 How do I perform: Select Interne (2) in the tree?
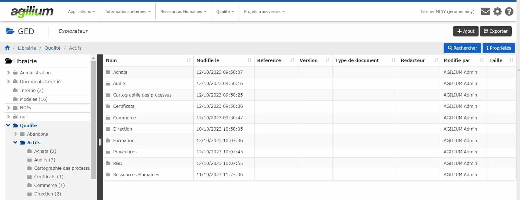click(x=32, y=90)
